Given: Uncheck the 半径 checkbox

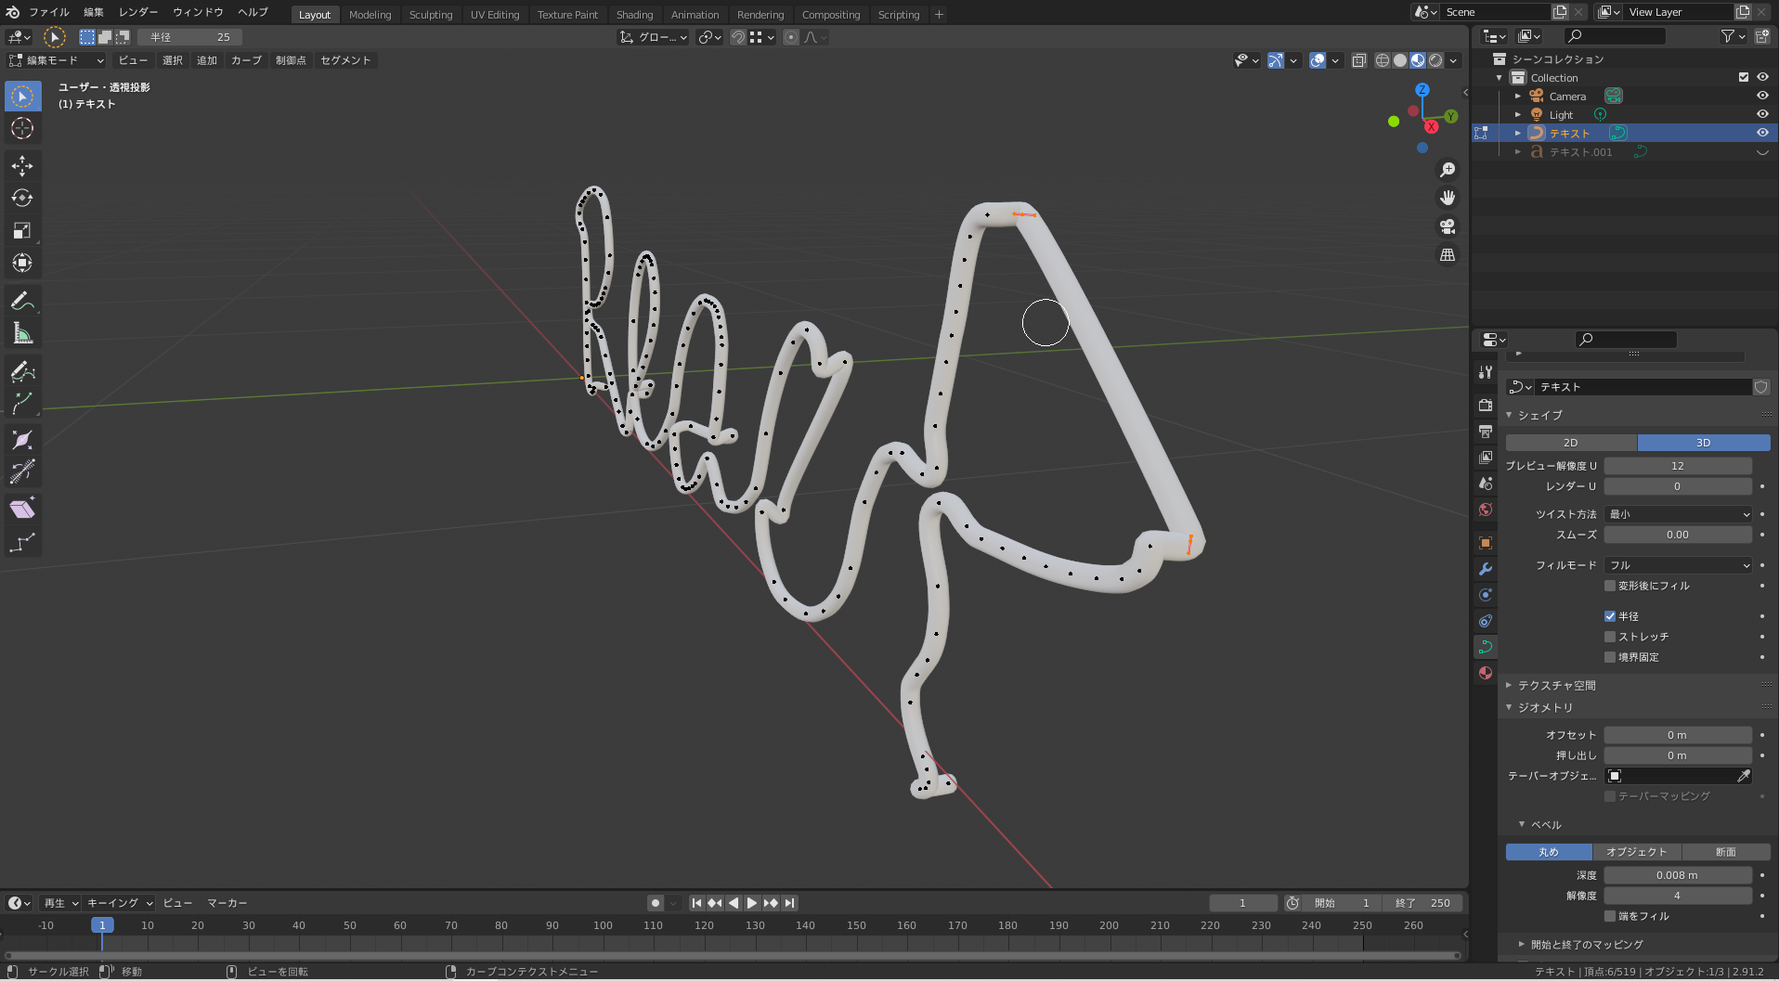Looking at the screenshot, I should 1610,616.
